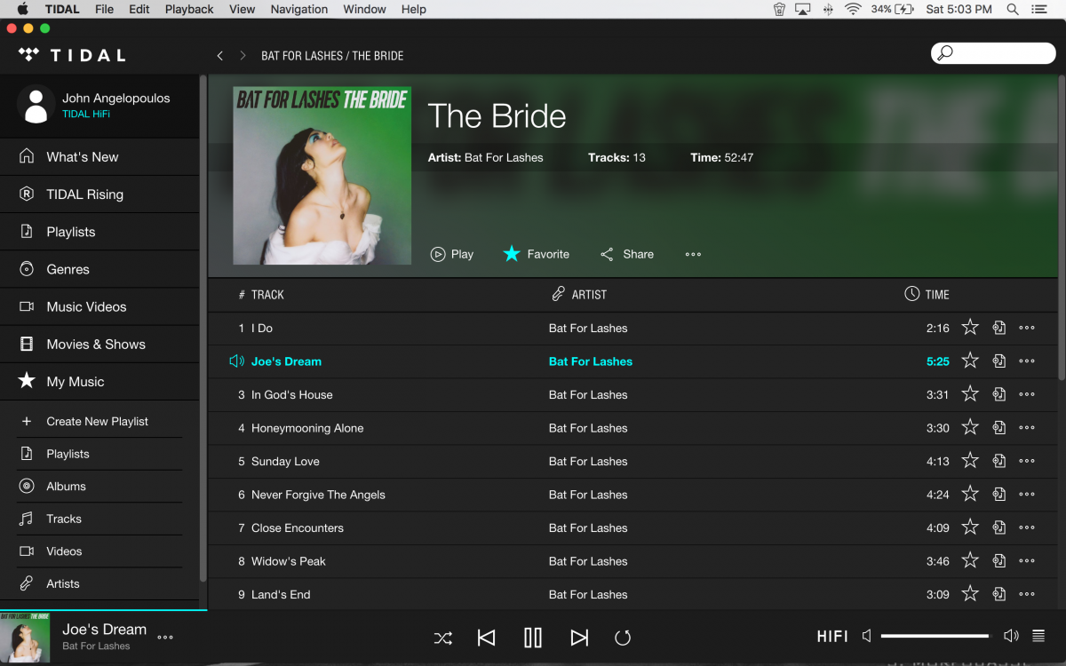The image size is (1066, 666).
Task: Sort by TIME column header
Action: point(927,294)
